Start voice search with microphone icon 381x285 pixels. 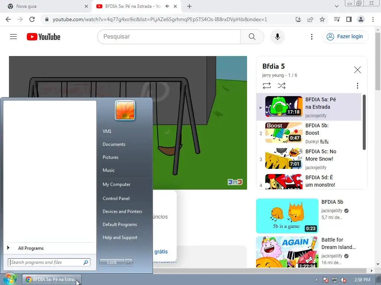(x=278, y=37)
